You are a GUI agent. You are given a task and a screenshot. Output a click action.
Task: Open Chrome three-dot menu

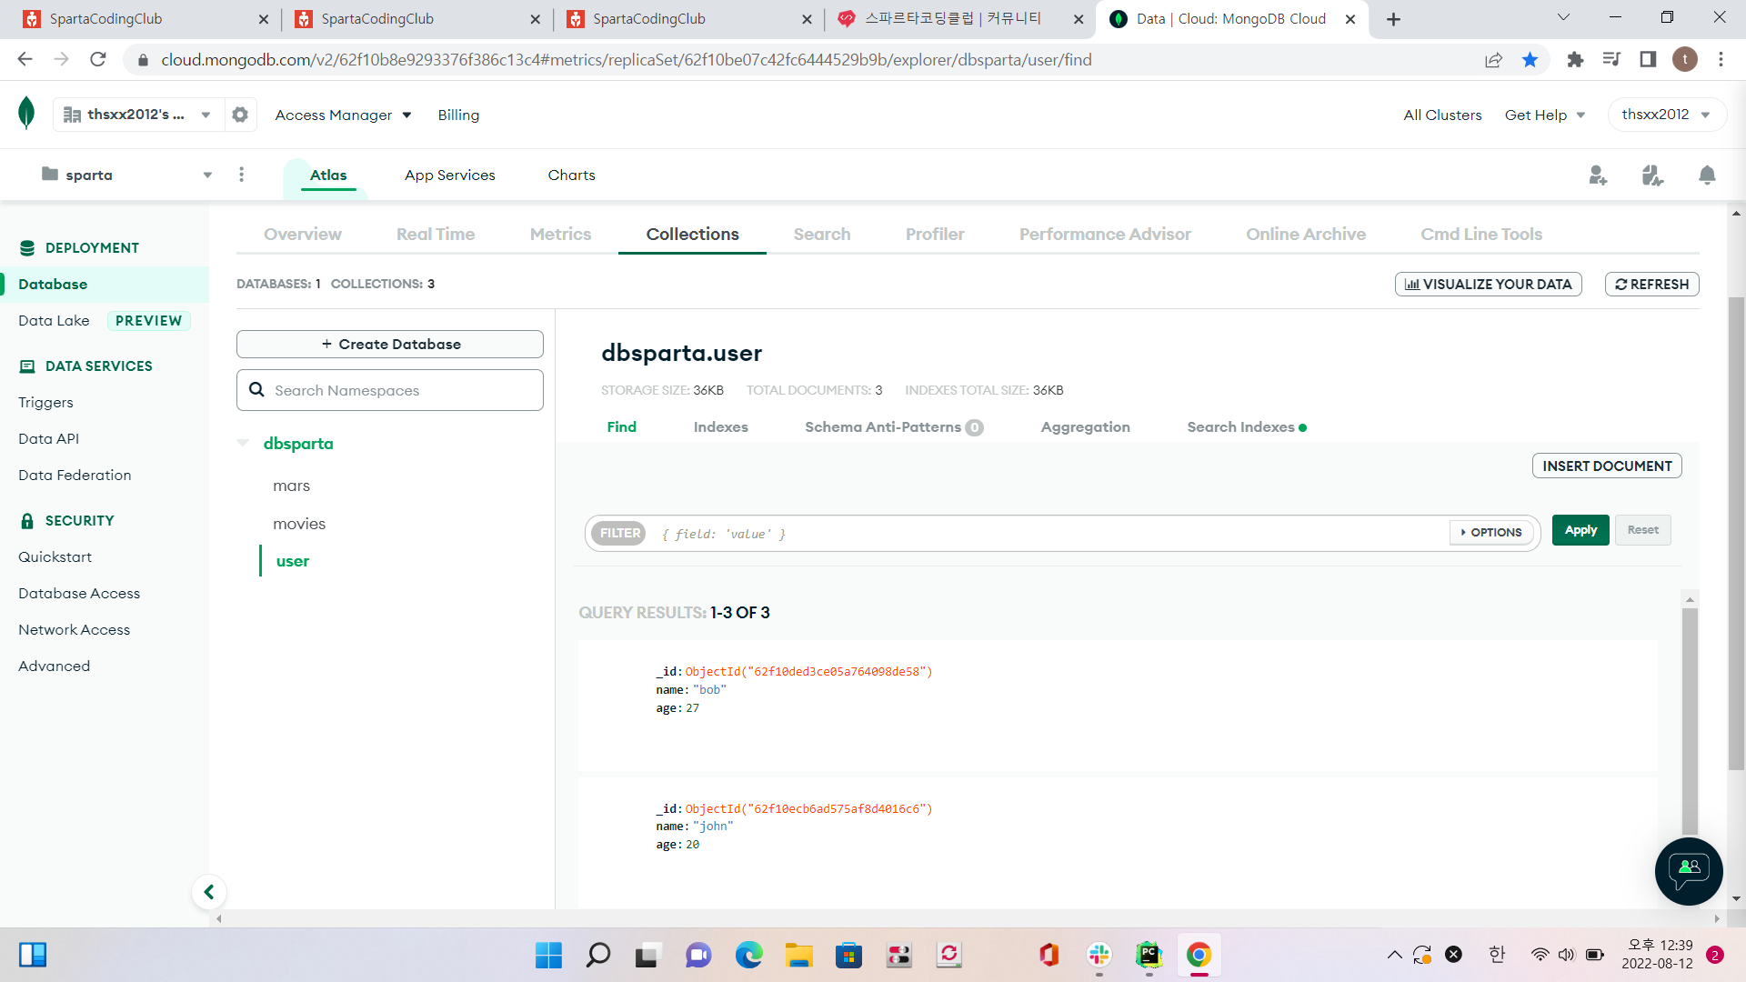(1721, 60)
